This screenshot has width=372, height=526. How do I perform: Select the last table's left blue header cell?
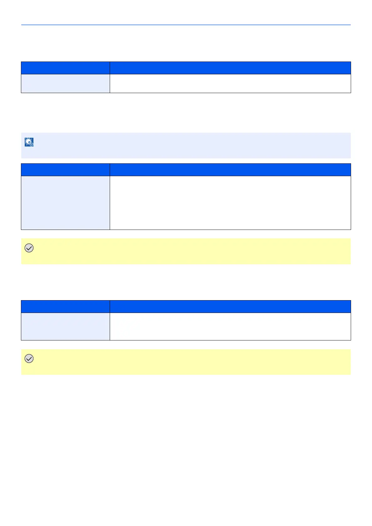65,306
